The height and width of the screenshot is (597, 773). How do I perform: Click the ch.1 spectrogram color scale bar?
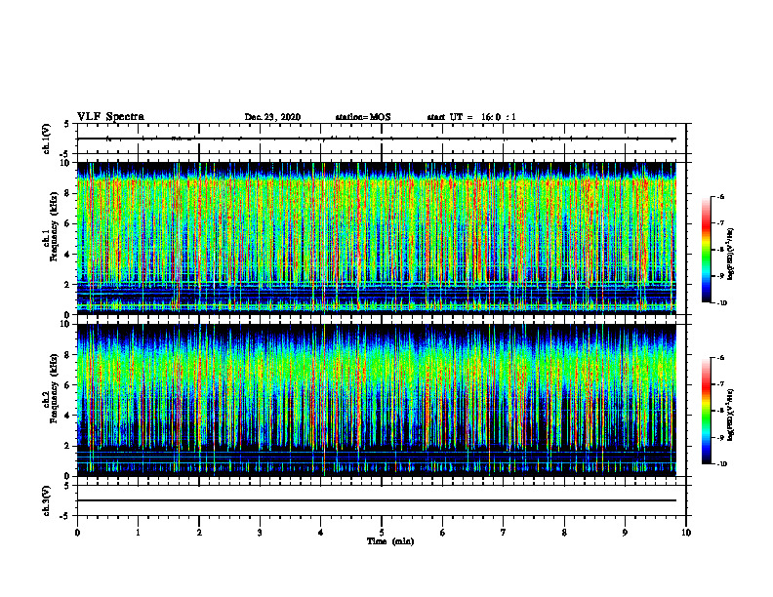click(706, 250)
